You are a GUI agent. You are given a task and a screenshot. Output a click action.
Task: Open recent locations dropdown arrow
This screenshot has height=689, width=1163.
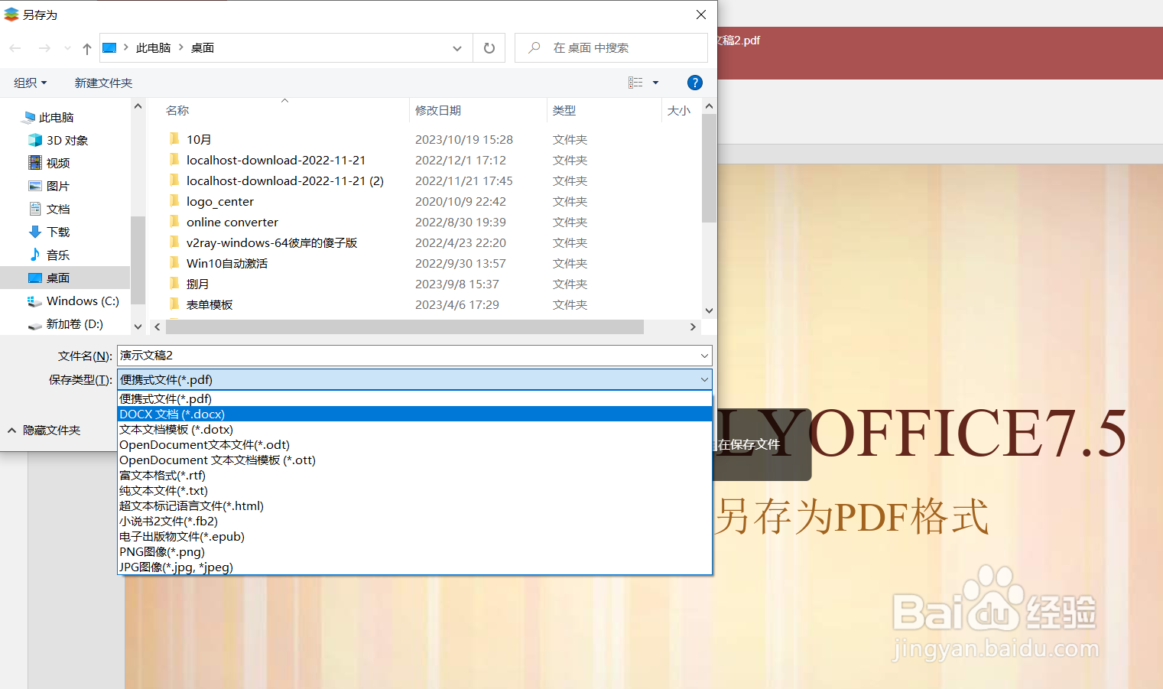pyautogui.click(x=67, y=48)
